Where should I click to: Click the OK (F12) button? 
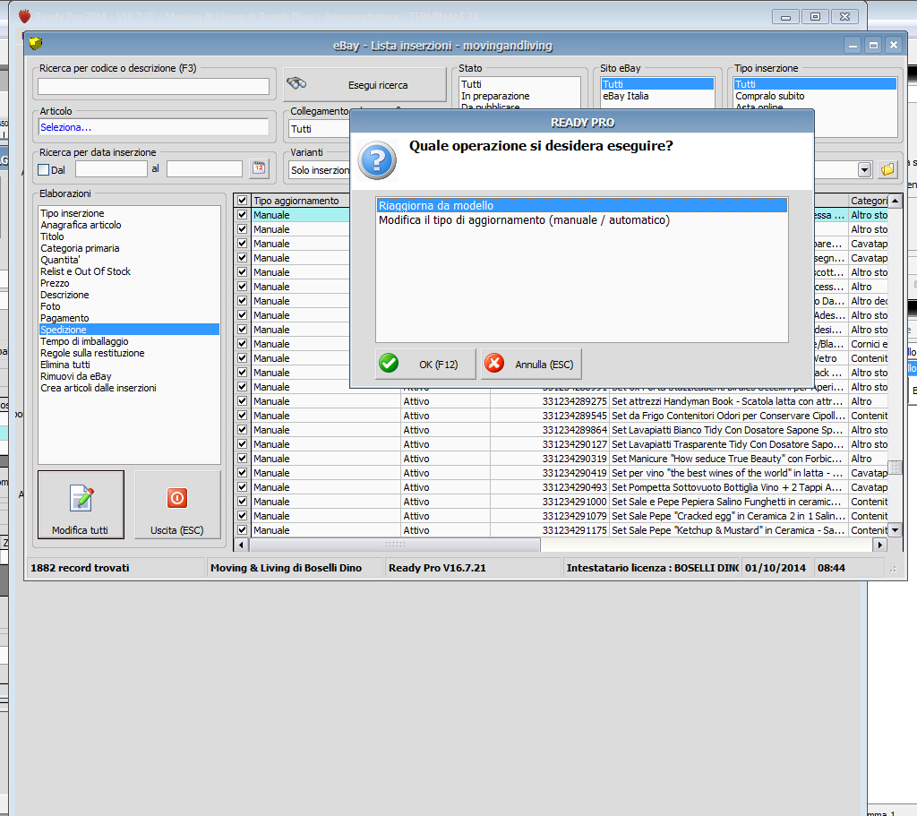coord(425,364)
